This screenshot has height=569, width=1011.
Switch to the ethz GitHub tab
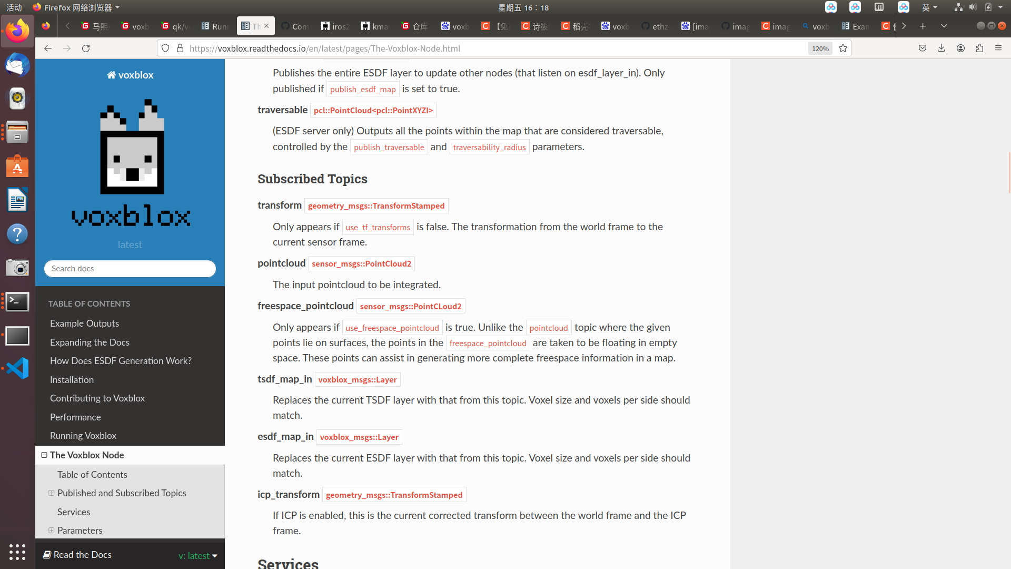point(655,26)
